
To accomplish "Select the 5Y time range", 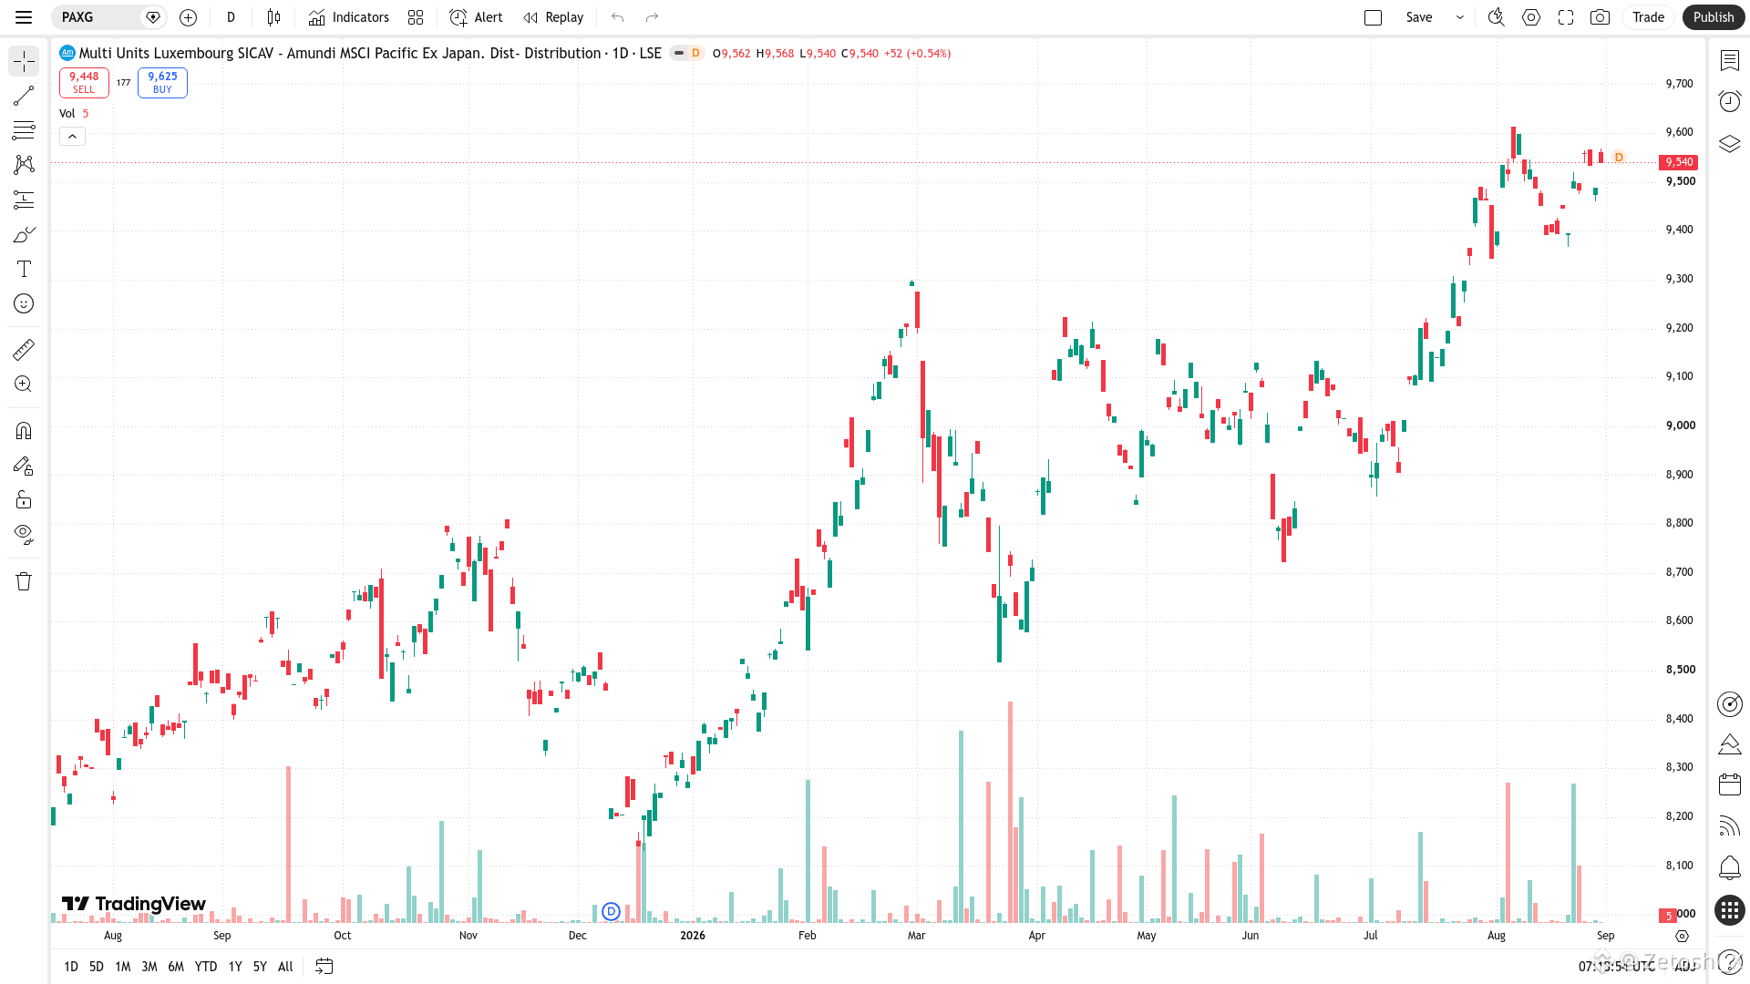I will 260,967.
